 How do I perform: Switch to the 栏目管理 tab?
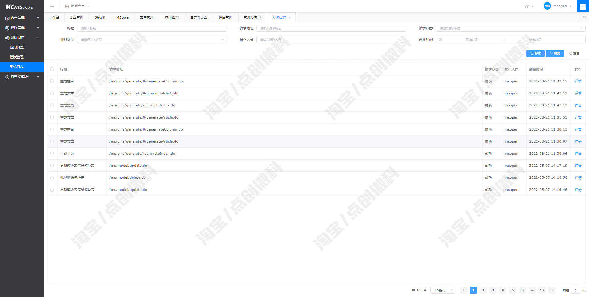[225, 17]
